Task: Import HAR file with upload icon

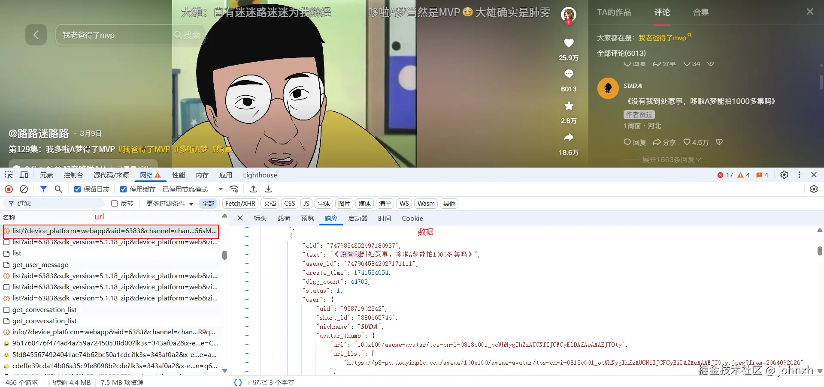Action: [x=254, y=189]
